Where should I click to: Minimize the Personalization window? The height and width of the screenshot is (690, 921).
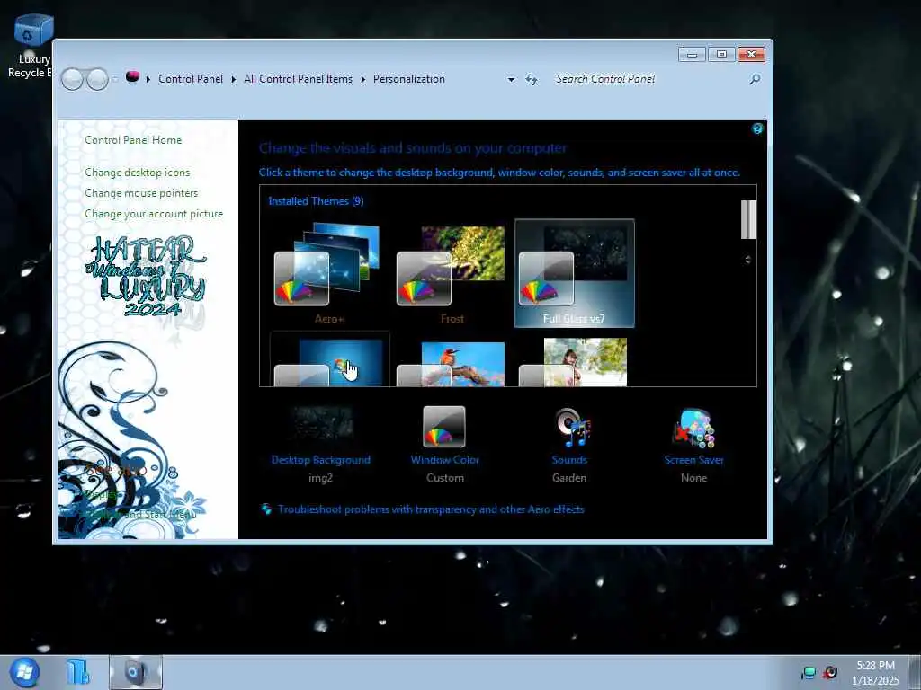[x=692, y=55]
